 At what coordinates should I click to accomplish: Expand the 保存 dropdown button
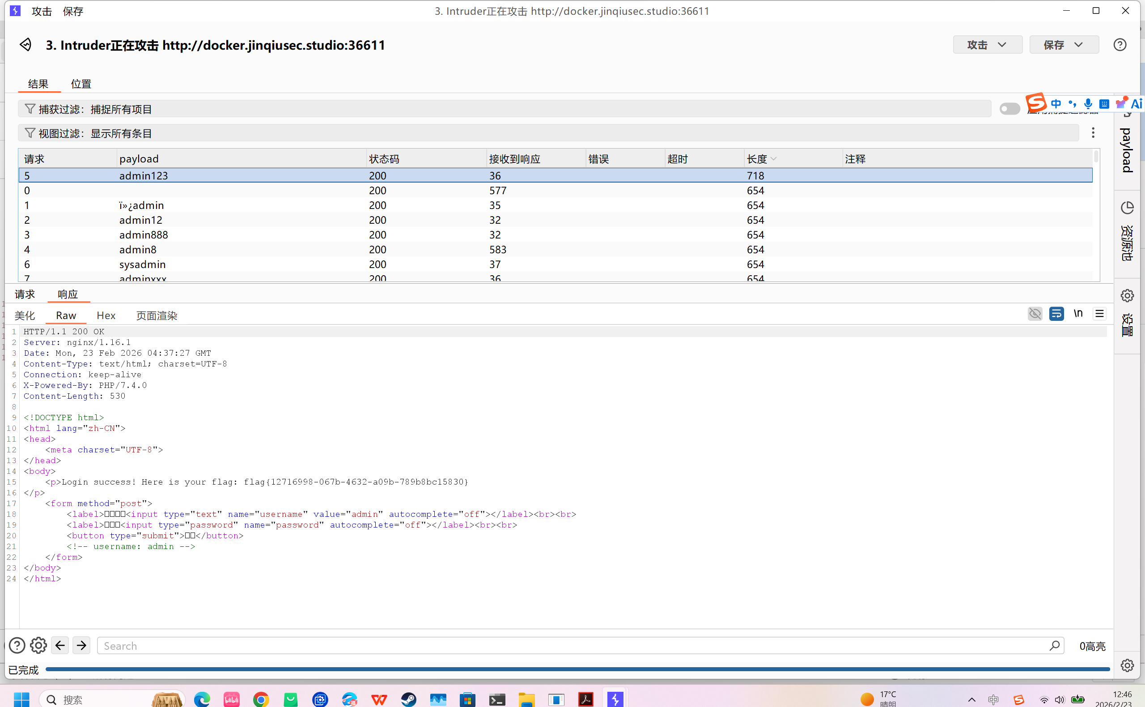1064,45
